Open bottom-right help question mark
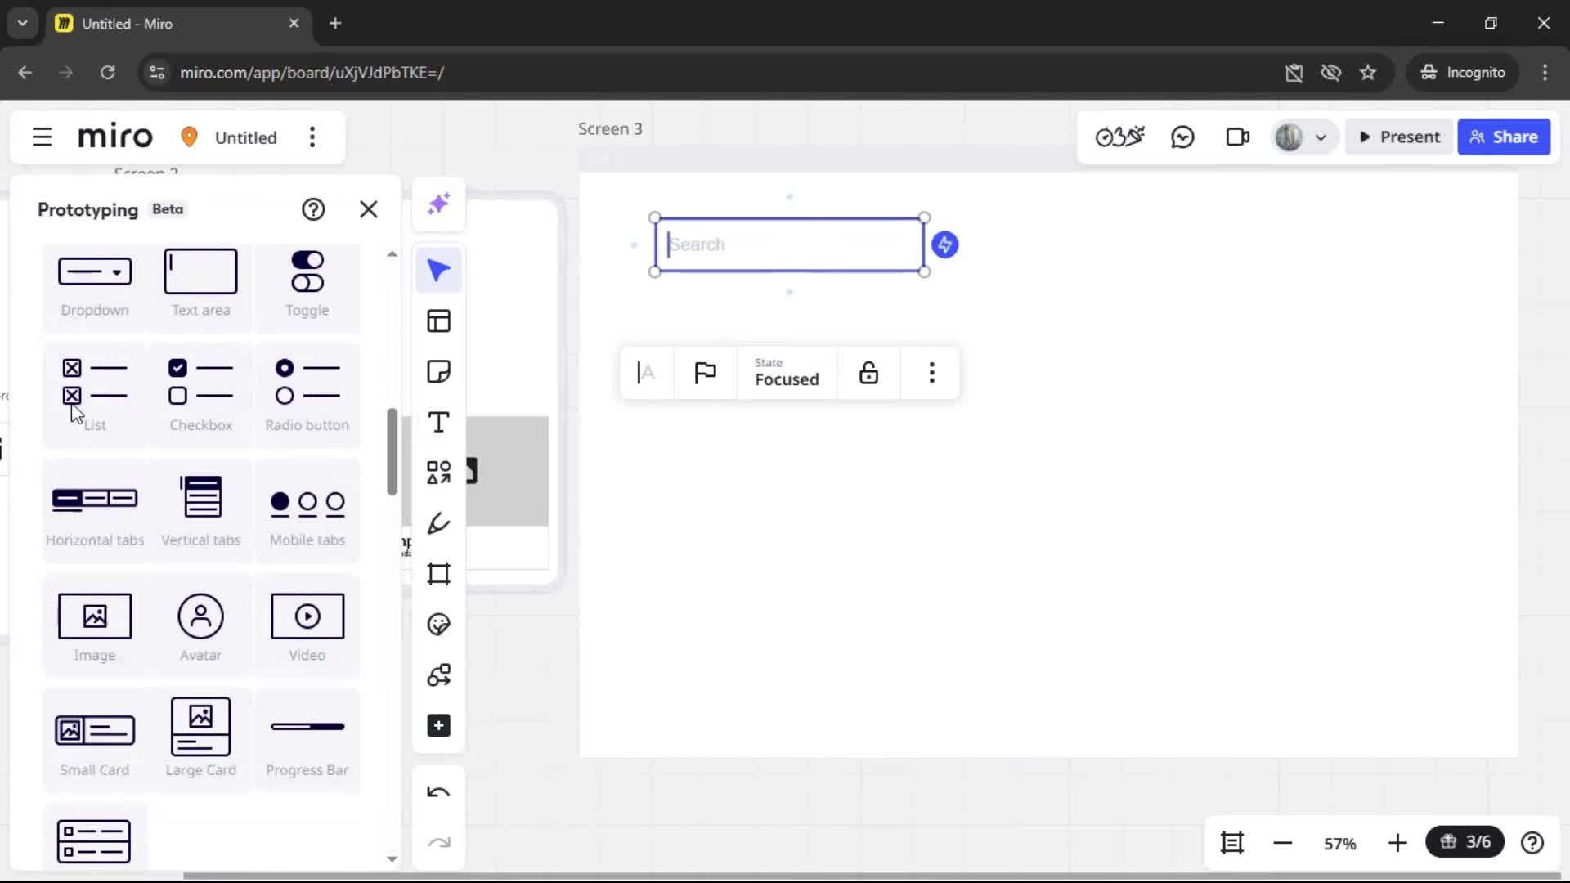Screen dimensions: 1570x883 [x=1532, y=842]
